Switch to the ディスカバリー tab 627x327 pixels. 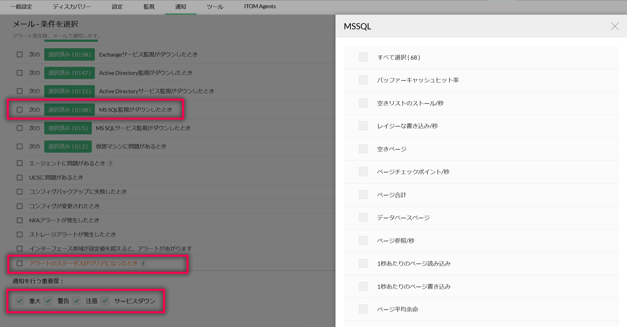pos(72,7)
